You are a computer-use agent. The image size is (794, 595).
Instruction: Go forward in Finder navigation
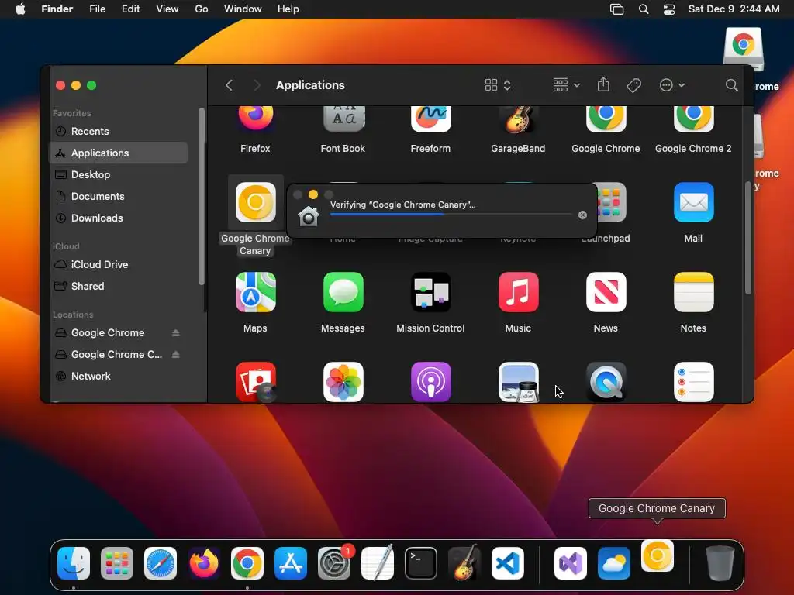coord(257,85)
